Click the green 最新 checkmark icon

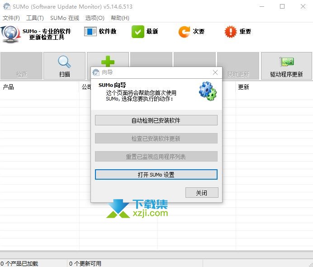(138, 32)
